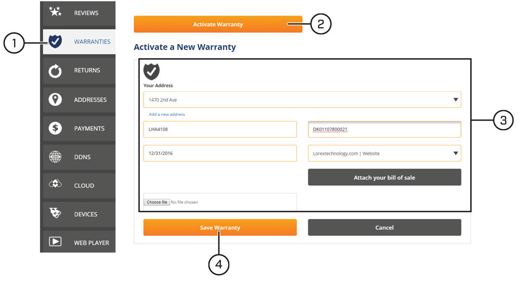Click the Payments dollar sign icon
The width and height of the screenshot is (520, 283).
point(55,128)
